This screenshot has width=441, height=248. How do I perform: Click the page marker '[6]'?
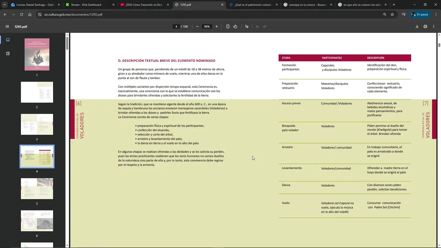pos(79,103)
